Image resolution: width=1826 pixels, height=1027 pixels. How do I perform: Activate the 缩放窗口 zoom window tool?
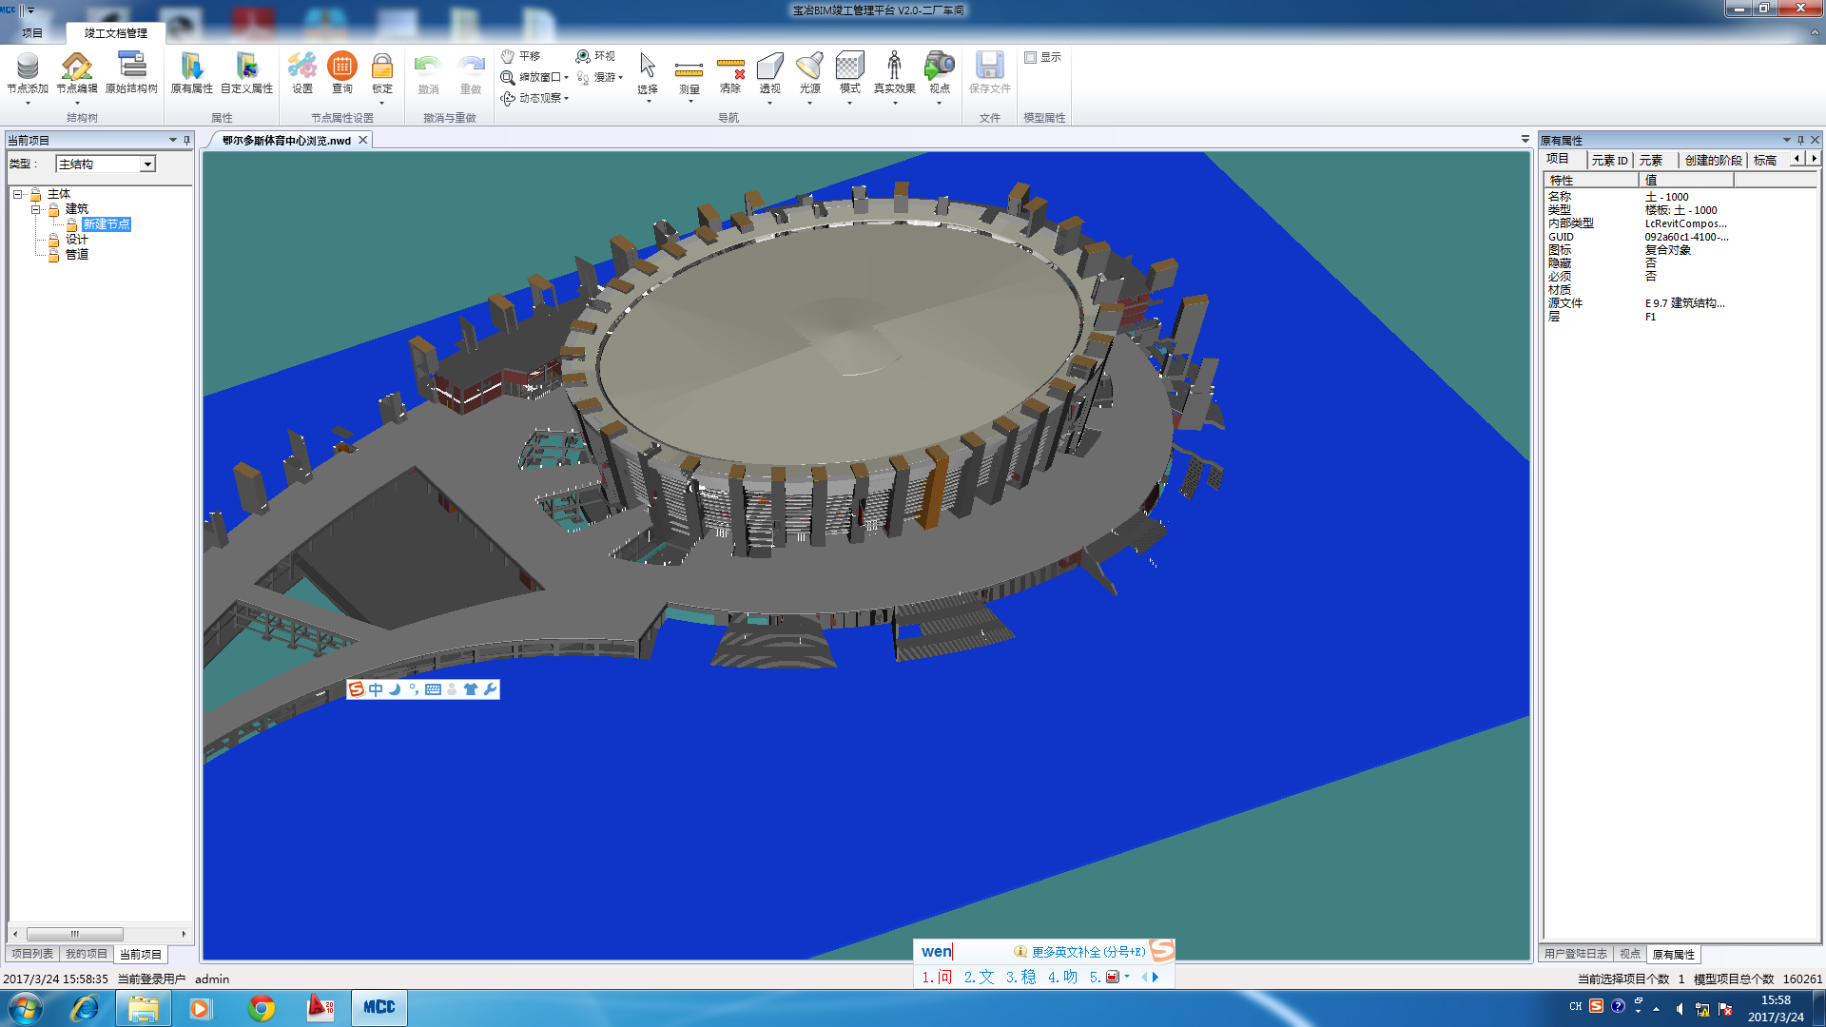(531, 77)
